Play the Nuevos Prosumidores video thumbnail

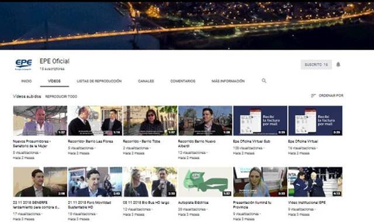tap(40, 121)
